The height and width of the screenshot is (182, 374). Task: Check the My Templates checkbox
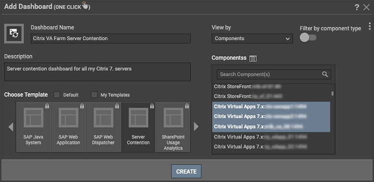[94, 95]
